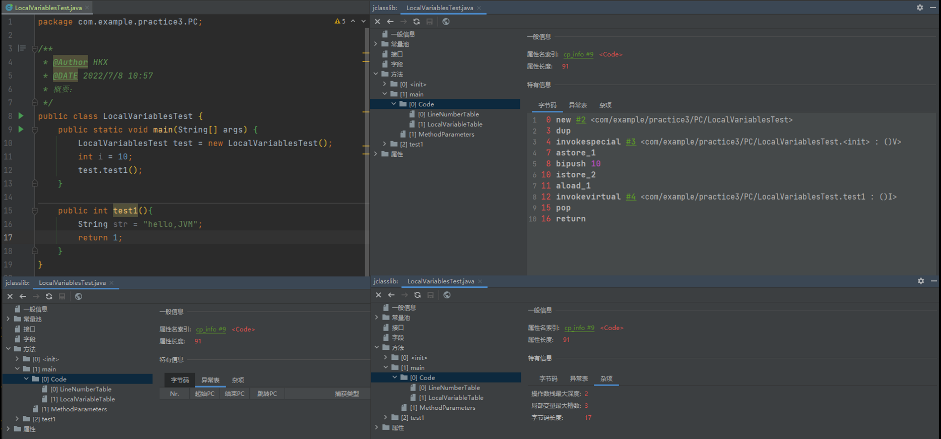Click back arrow in jclasslib panel showing 杂项 tab
The width and height of the screenshot is (941, 439).
[391, 295]
